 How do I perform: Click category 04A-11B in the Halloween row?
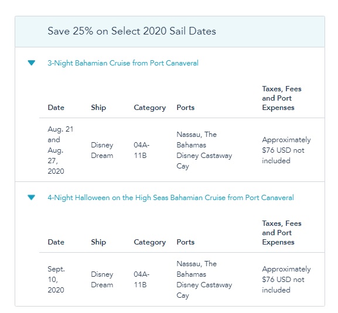pyautogui.click(x=141, y=280)
